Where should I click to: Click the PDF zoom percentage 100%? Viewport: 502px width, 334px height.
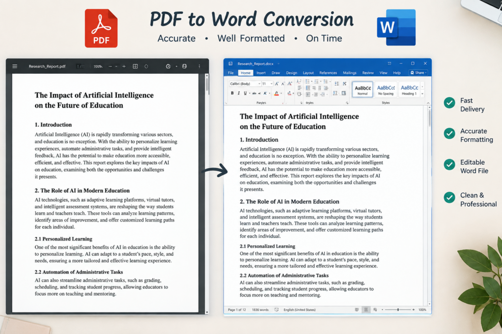(98, 67)
